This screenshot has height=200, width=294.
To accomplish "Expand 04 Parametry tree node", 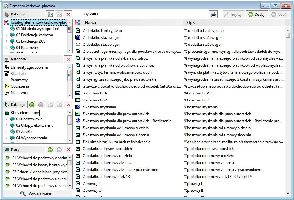I will click(6, 48).
